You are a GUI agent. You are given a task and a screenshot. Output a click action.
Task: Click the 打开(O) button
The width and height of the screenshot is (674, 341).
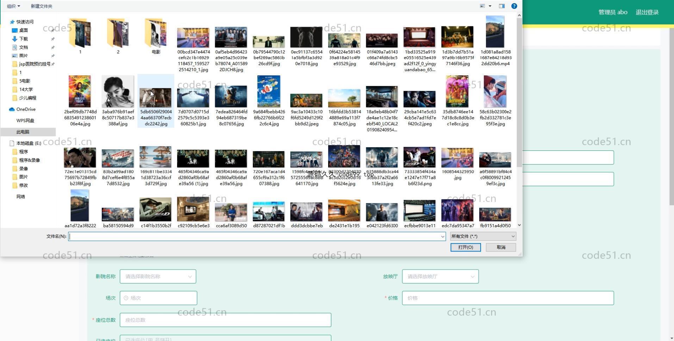[x=466, y=247]
